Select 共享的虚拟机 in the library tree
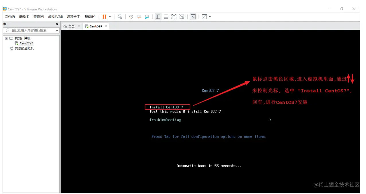Screen dimensions: 366x194 point(24,48)
